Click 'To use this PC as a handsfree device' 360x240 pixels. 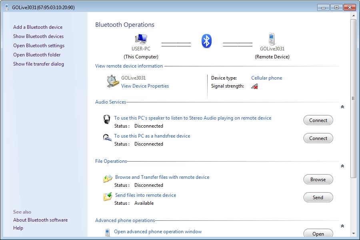(152, 136)
